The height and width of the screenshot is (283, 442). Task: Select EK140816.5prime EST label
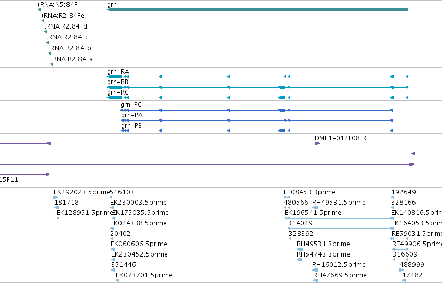[x=417, y=213]
